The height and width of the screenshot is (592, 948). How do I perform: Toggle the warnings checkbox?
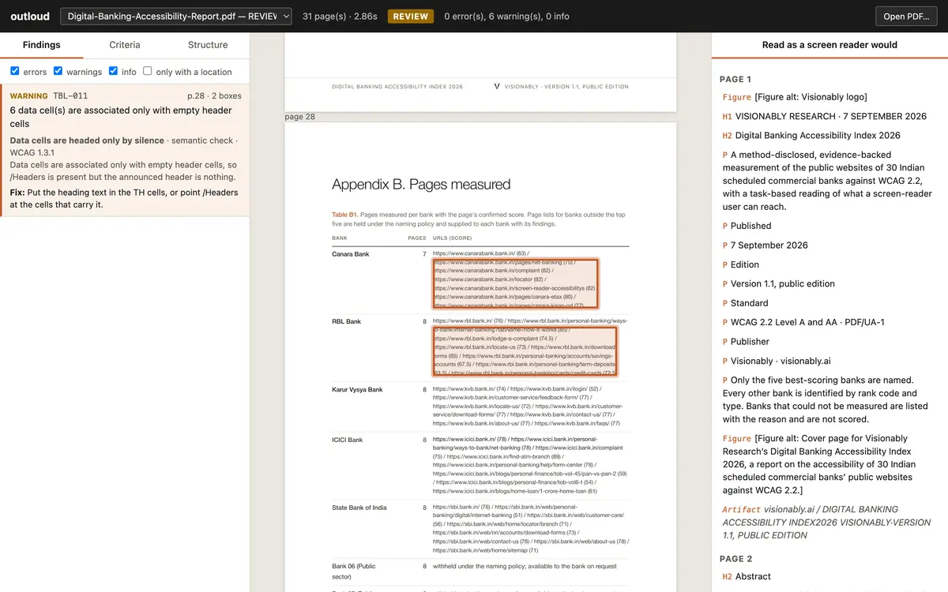(58, 71)
